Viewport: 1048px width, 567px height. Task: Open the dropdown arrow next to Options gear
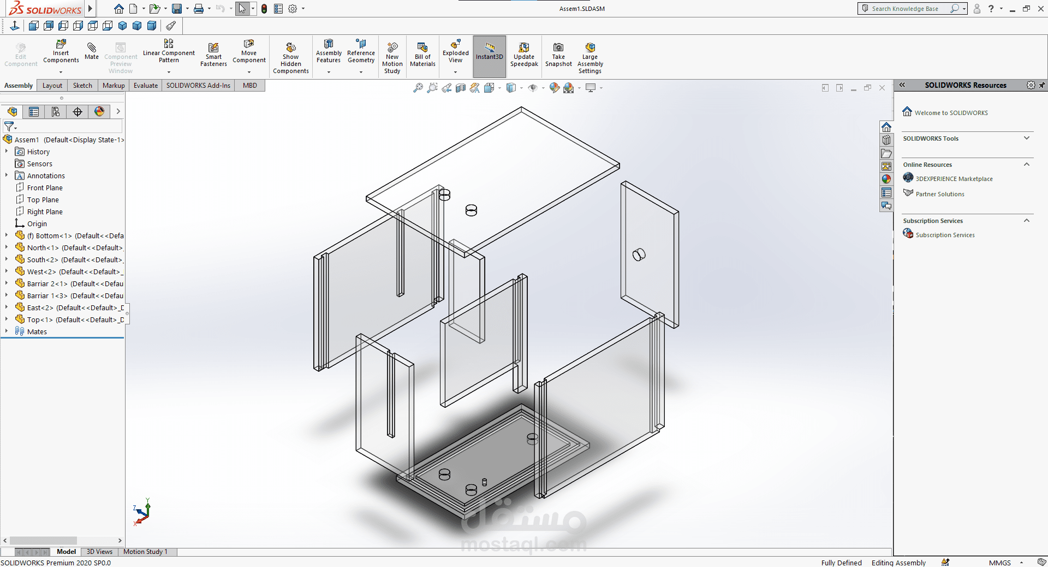(303, 9)
